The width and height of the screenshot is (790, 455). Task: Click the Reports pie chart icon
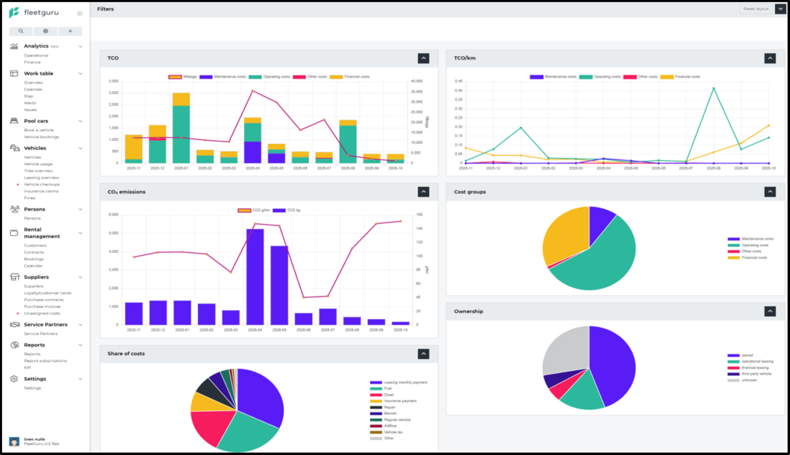coord(15,345)
